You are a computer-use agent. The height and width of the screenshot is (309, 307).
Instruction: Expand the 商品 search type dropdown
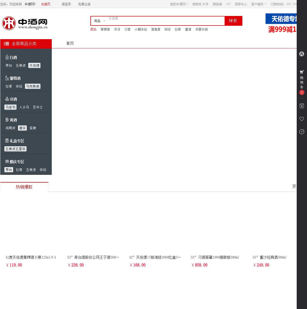(100, 21)
